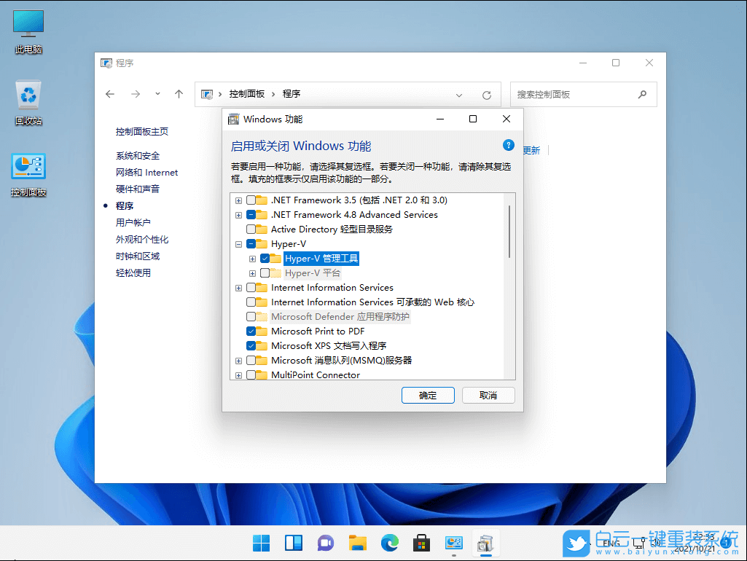Expand the .NET Framework 3.5 node
The image size is (747, 561).
(238, 200)
